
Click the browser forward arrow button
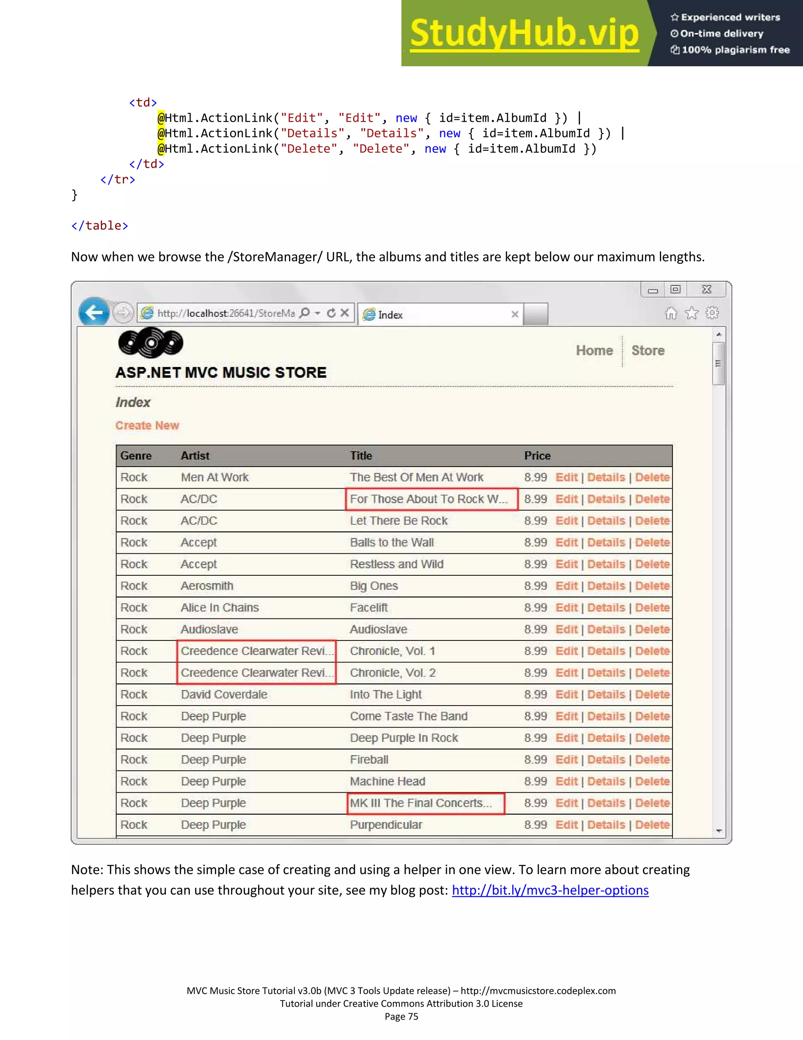[123, 313]
